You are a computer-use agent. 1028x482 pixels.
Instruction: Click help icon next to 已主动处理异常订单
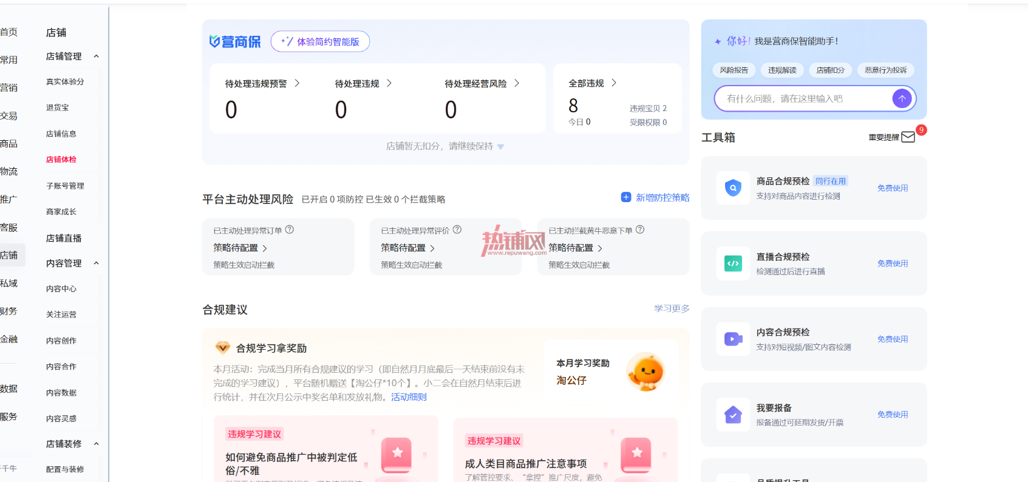(290, 229)
